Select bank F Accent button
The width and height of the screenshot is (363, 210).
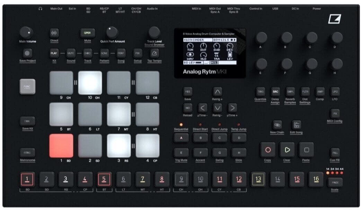pyautogui.click(x=201, y=153)
